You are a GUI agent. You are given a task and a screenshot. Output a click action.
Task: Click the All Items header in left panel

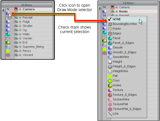click(x=27, y=5)
